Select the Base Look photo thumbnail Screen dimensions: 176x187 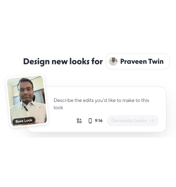27,101
